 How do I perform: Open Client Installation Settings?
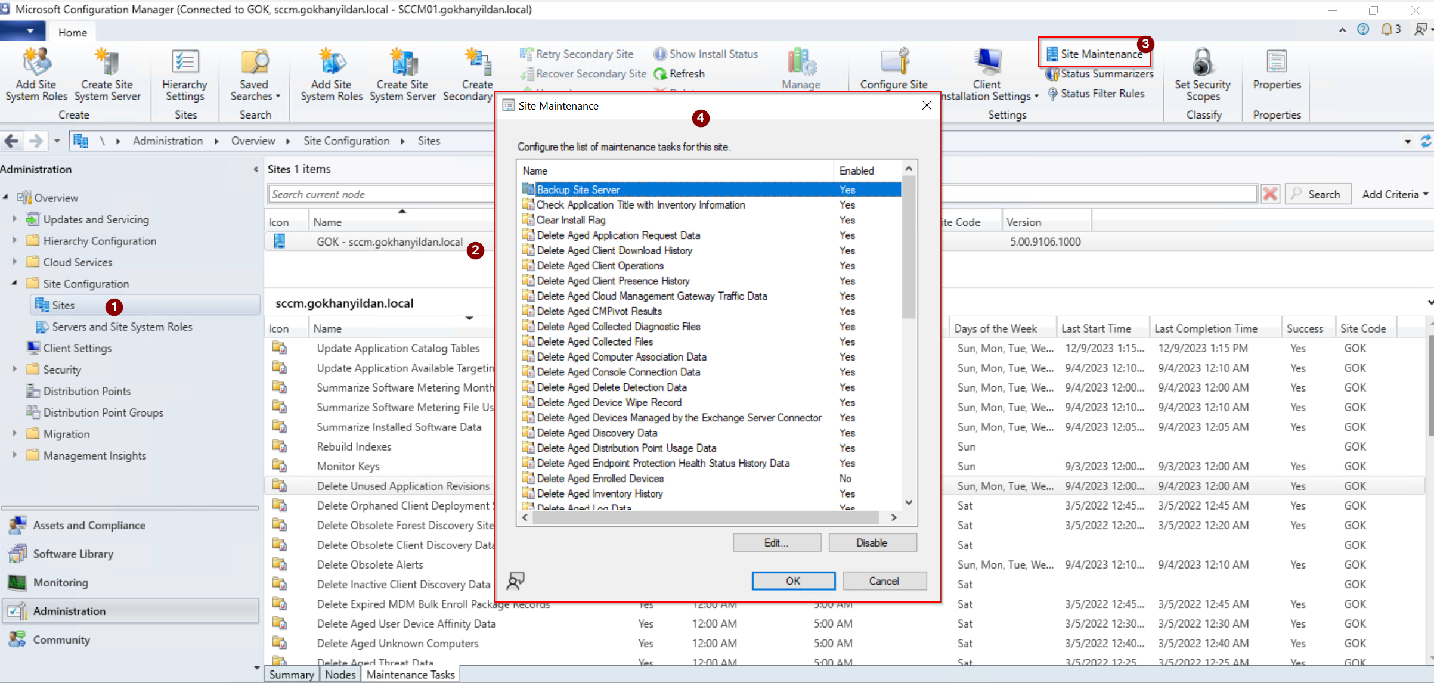point(987,74)
